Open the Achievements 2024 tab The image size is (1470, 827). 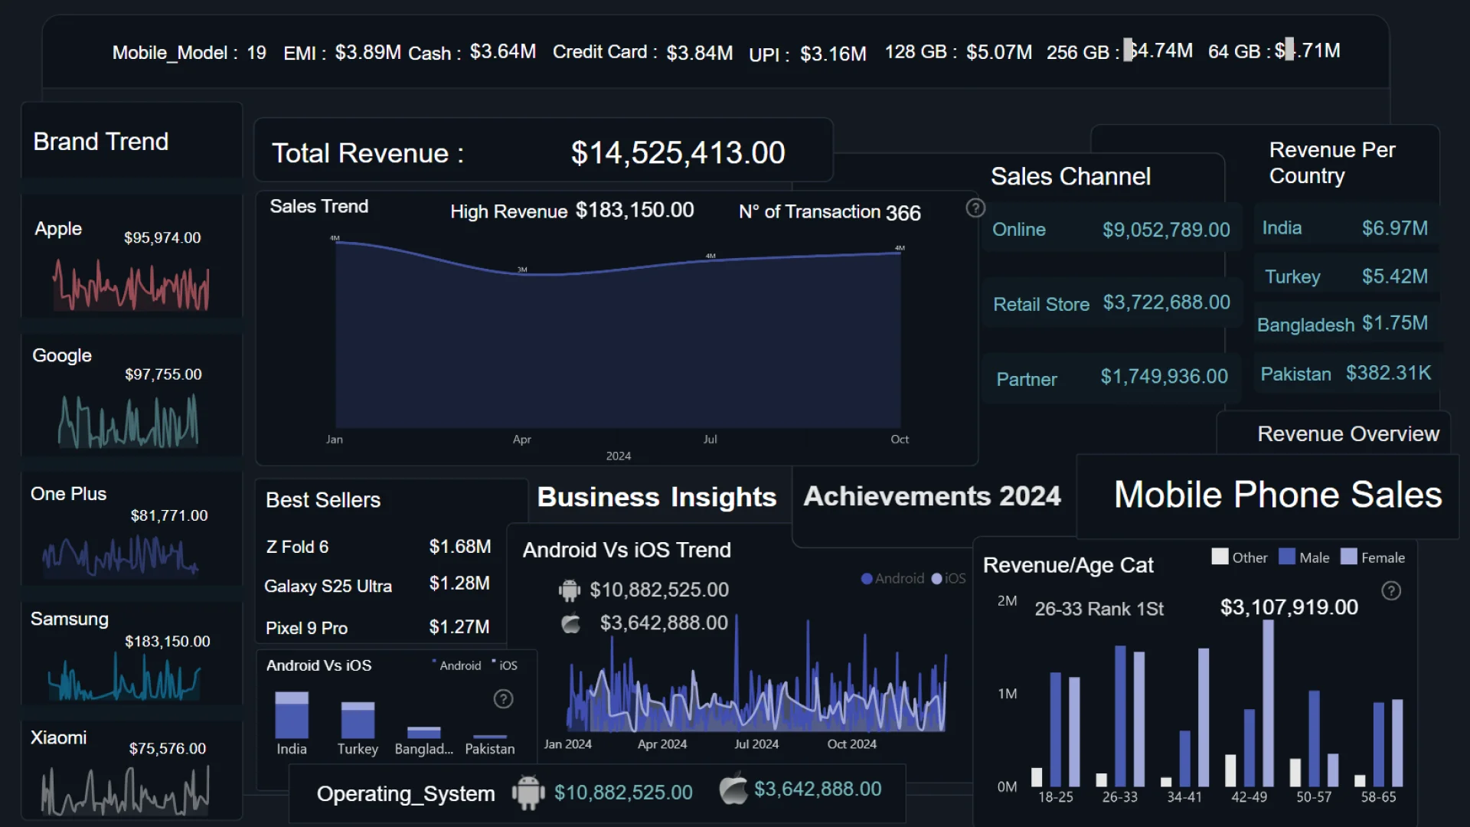[x=932, y=496]
